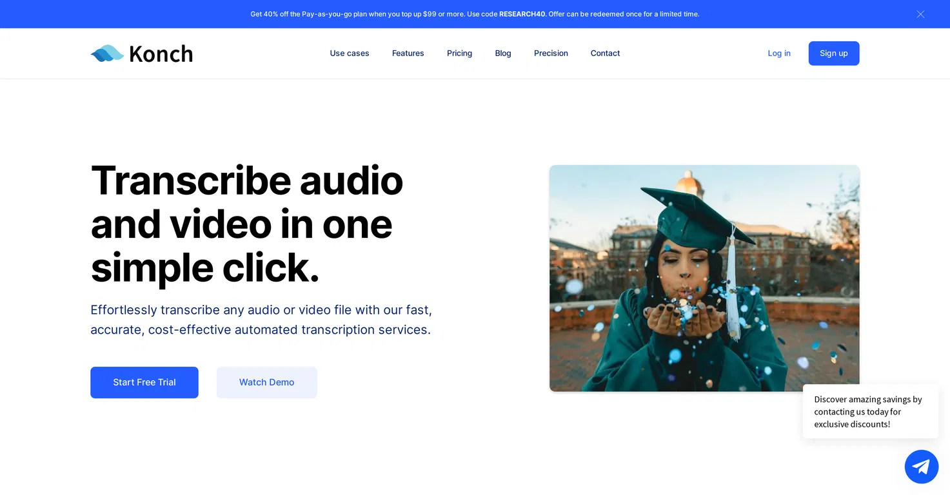Click the Effortlessly transcribe description text
This screenshot has width=950, height=495.
(261, 320)
